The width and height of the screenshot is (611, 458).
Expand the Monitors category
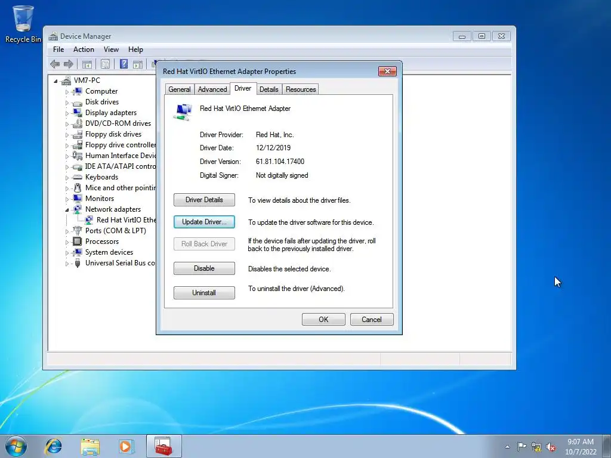click(x=67, y=199)
